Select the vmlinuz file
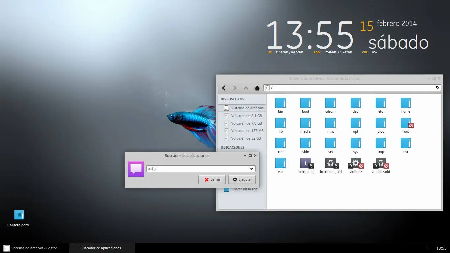Image resolution: width=450 pixels, height=253 pixels. pos(355,163)
